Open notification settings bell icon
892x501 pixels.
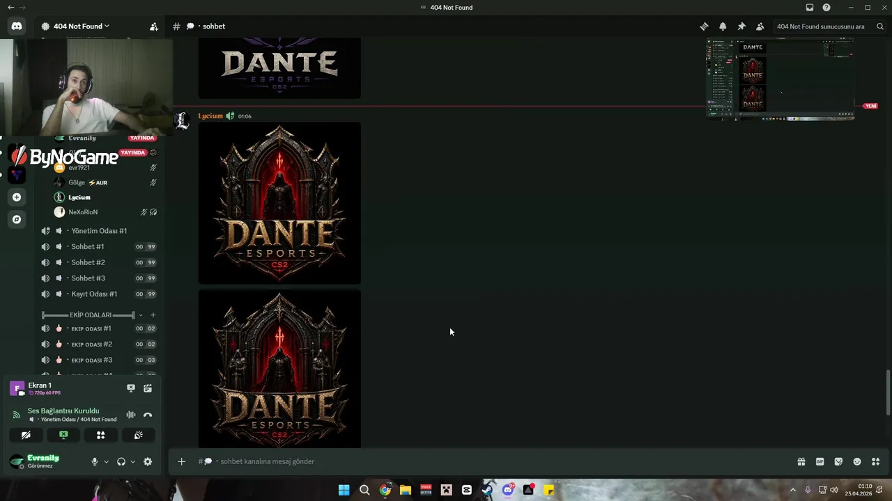(723, 26)
